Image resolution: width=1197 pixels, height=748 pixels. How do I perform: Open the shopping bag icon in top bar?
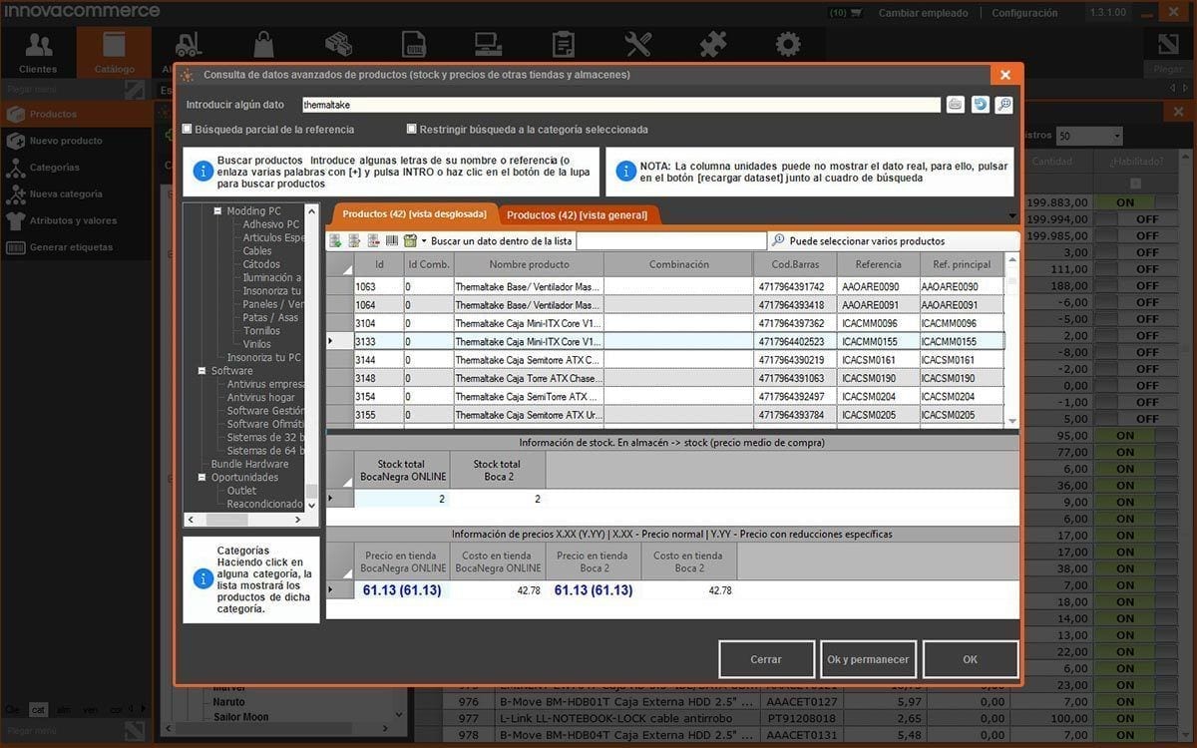(x=263, y=45)
